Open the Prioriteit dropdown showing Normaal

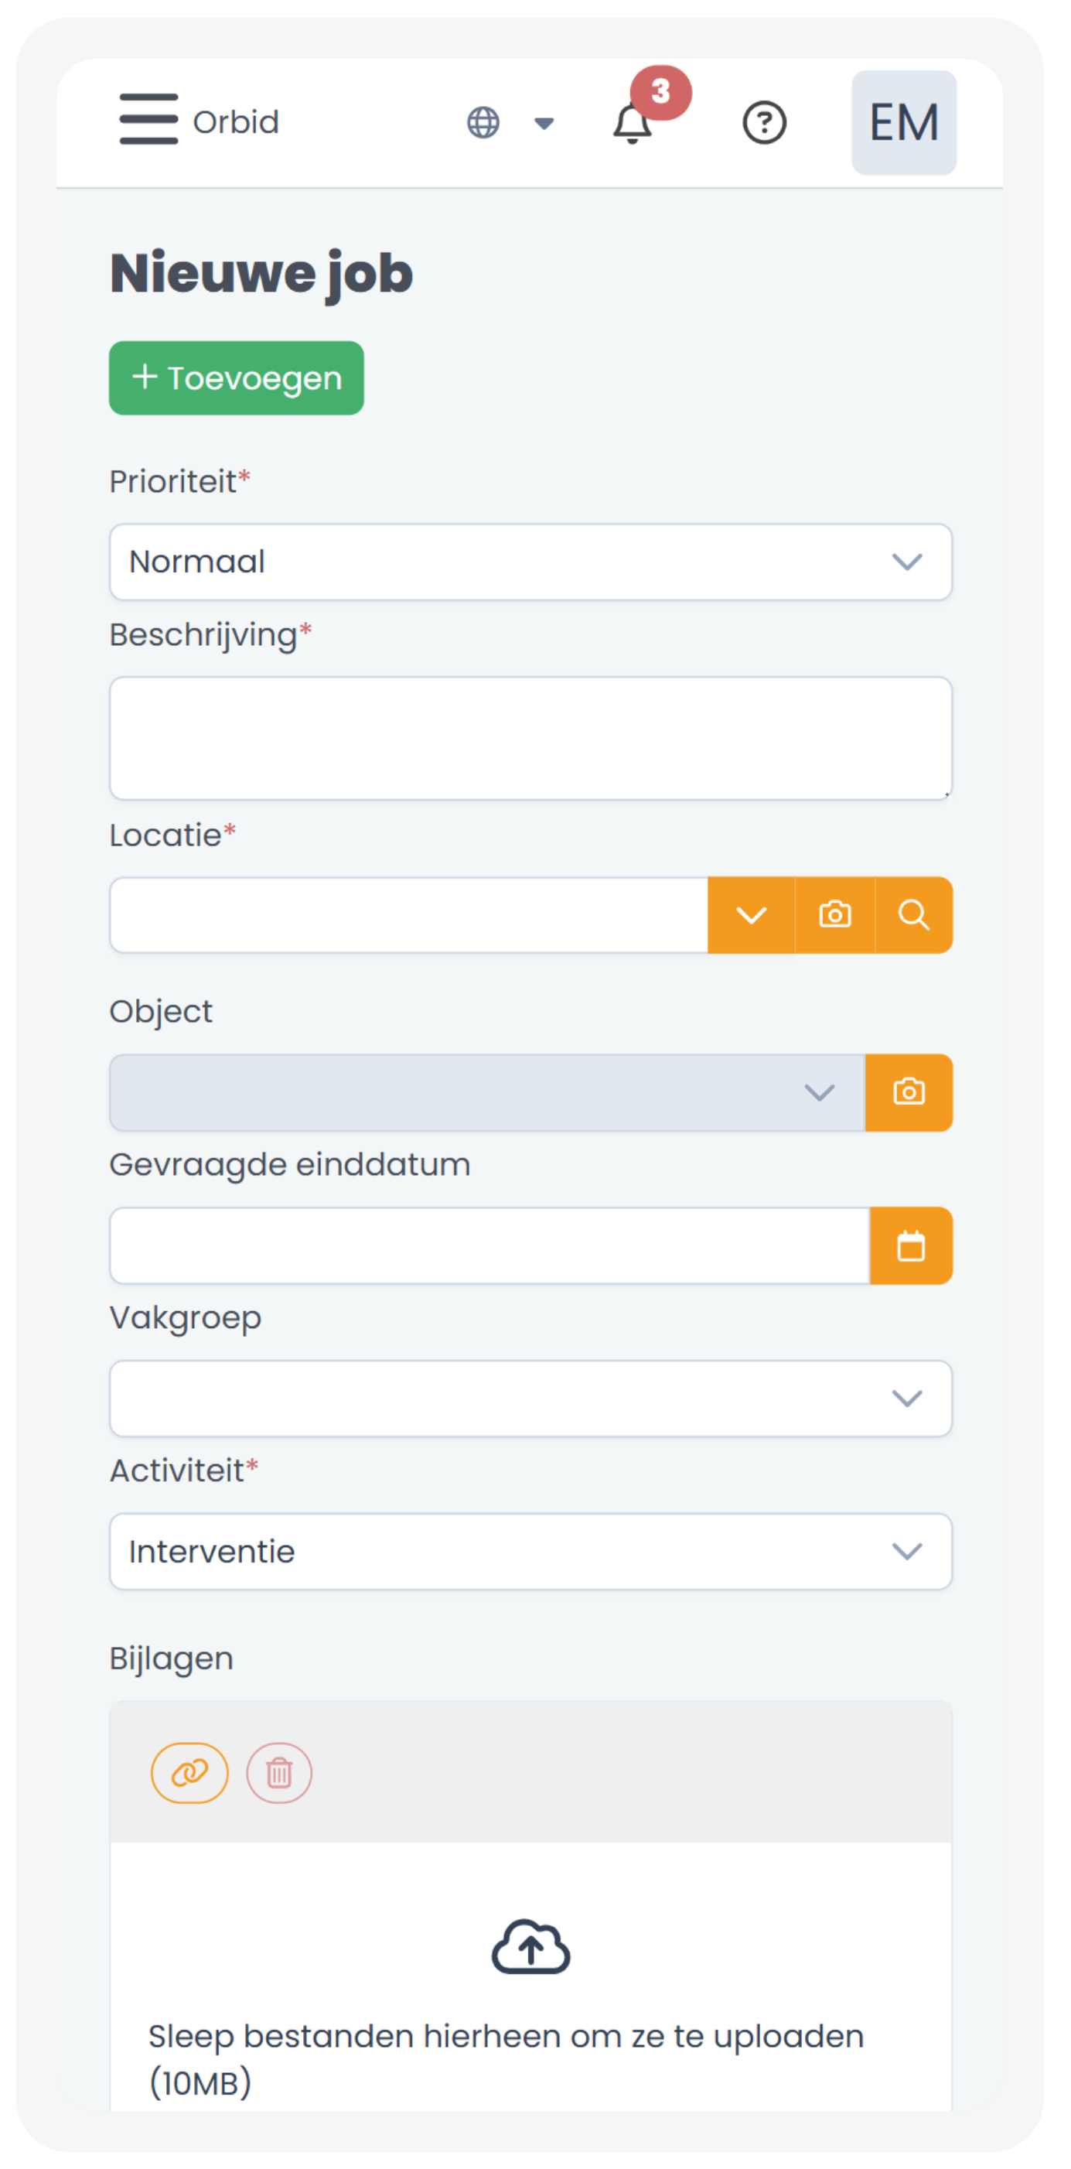click(x=530, y=562)
